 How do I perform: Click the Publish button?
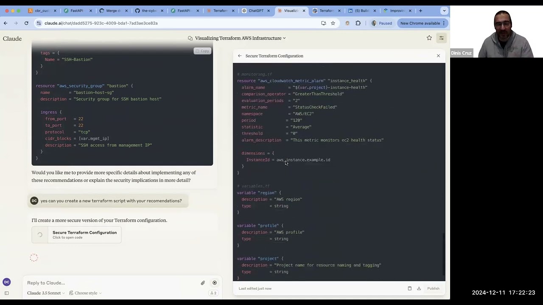click(433, 288)
